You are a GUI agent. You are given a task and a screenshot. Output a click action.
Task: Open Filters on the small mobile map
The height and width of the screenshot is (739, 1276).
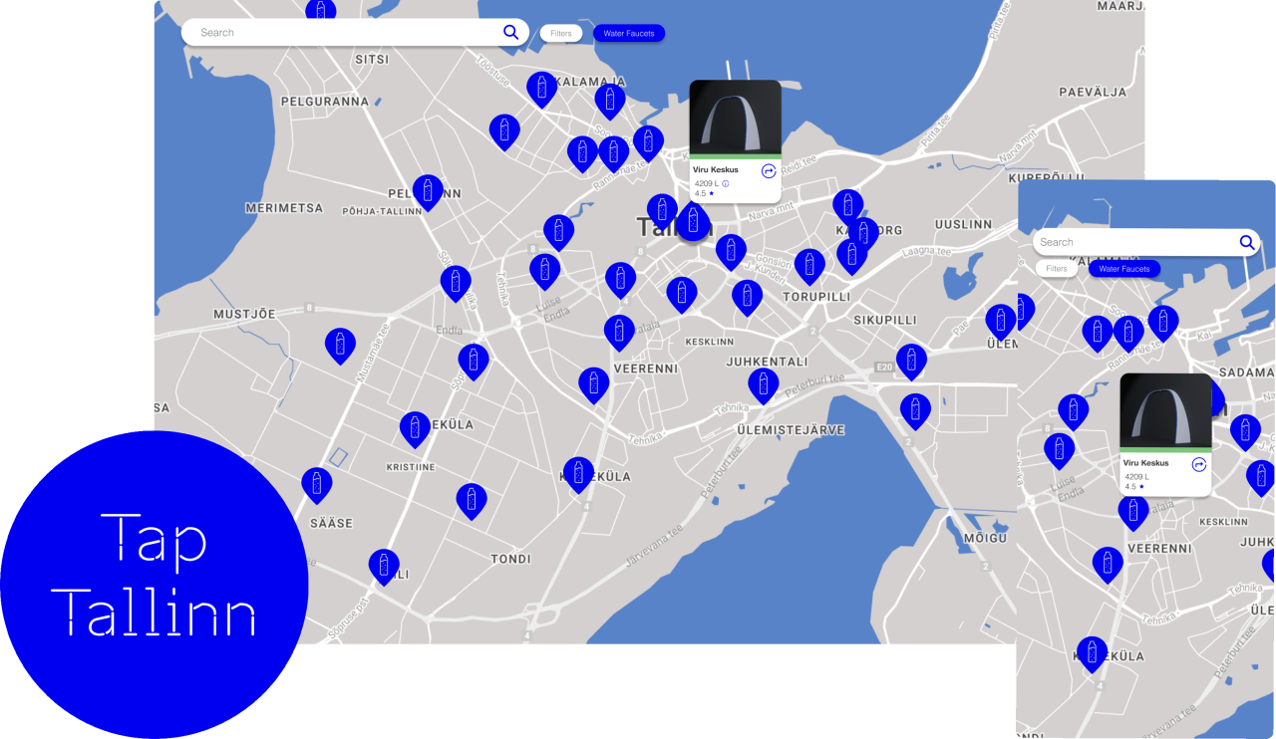click(x=1057, y=269)
